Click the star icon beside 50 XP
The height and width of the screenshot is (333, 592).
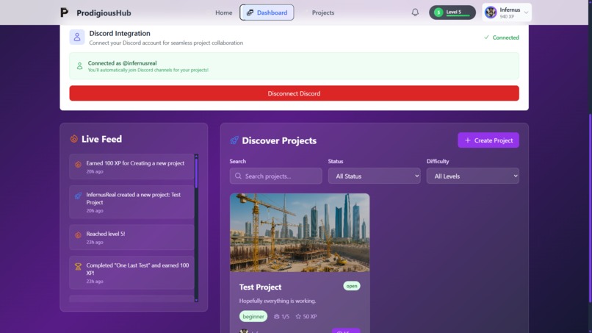coord(298,316)
